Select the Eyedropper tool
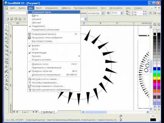Viewport: 164px width, 123px height. [x=6, y=76]
